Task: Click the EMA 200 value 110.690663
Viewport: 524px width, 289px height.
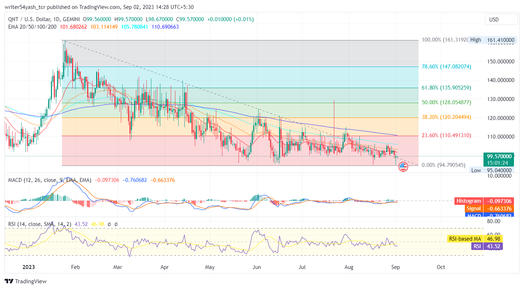Action: tap(165, 27)
